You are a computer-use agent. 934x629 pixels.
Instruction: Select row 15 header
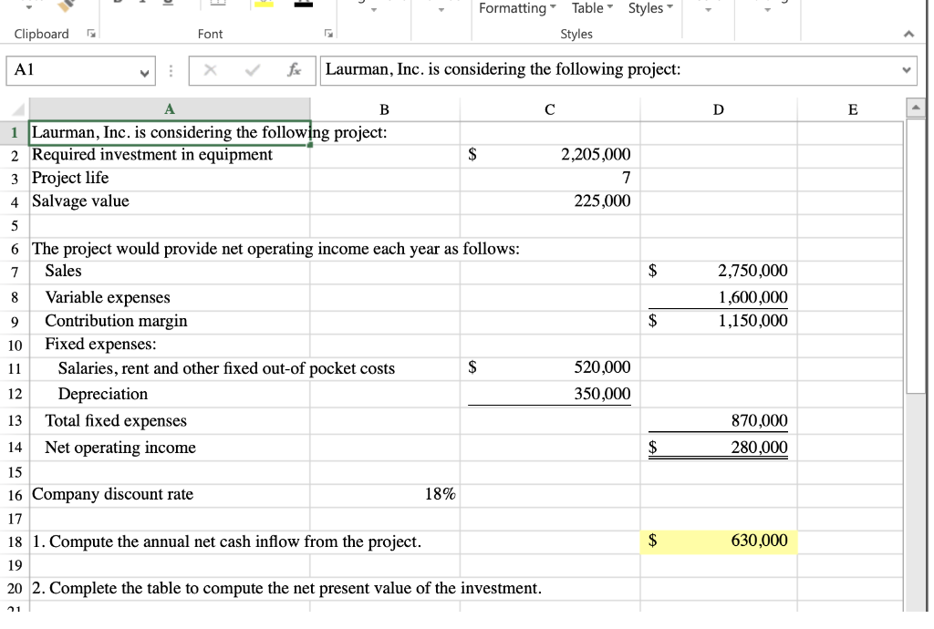coord(15,472)
